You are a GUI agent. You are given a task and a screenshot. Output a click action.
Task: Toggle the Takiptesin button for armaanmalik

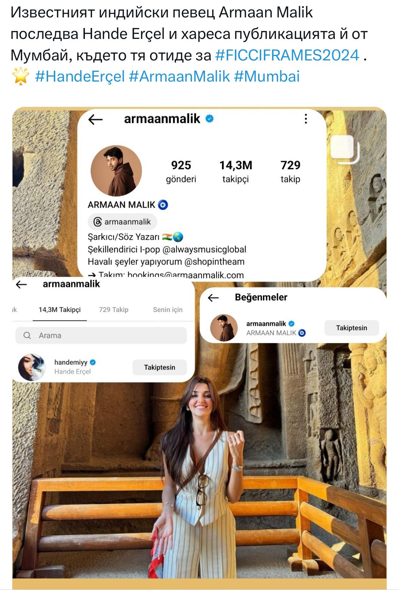[x=351, y=328]
